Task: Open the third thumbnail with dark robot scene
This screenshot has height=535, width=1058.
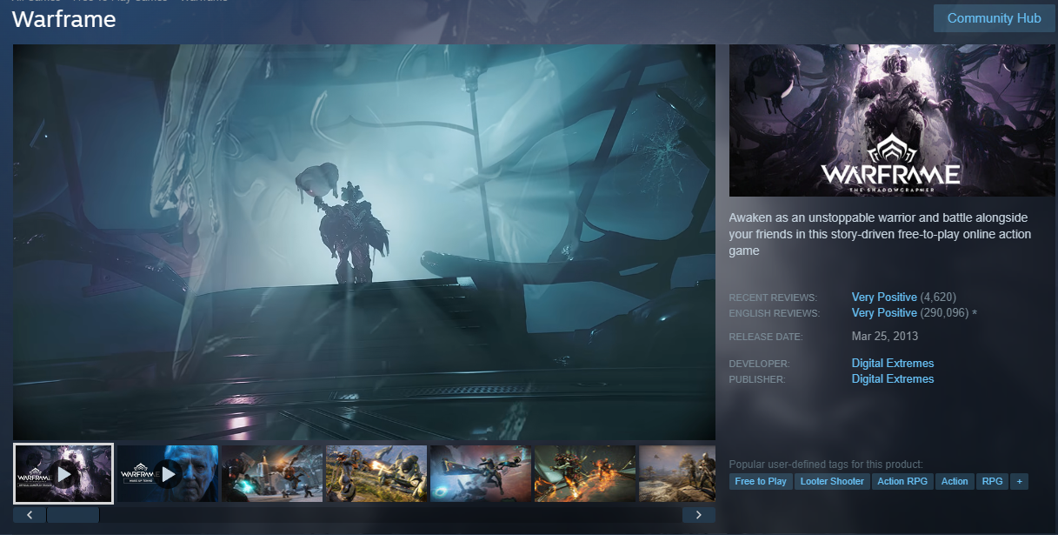Action: tap(272, 474)
